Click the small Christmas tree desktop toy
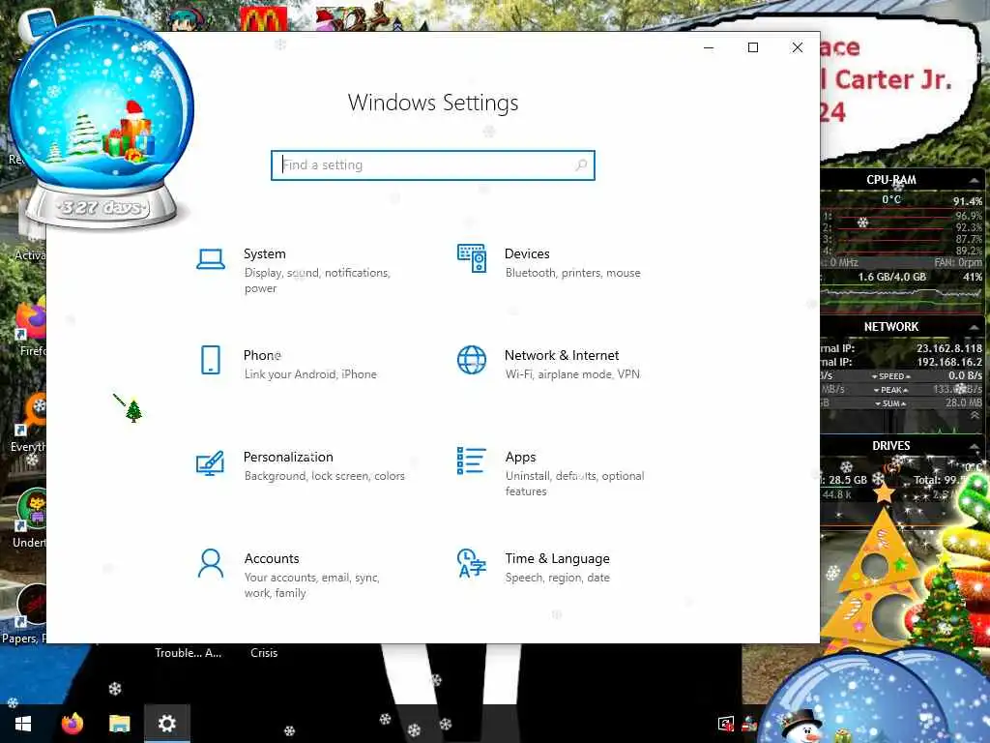The image size is (990, 743). click(x=133, y=410)
